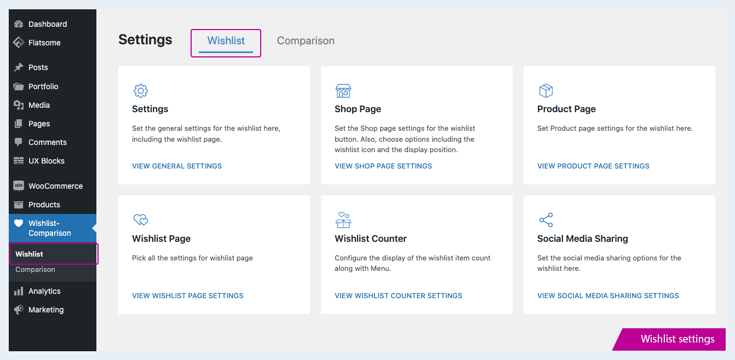The width and height of the screenshot is (735, 360).
Task: Click the Wishlist-Comparison heart icon
Action: click(x=19, y=223)
